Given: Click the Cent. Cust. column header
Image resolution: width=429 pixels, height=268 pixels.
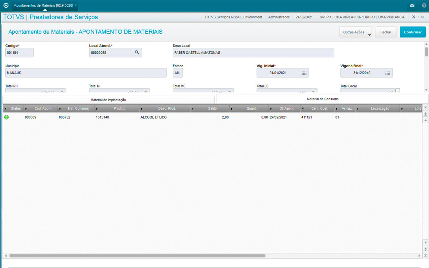Looking at the screenshot, I should click(x=319, y=109).
